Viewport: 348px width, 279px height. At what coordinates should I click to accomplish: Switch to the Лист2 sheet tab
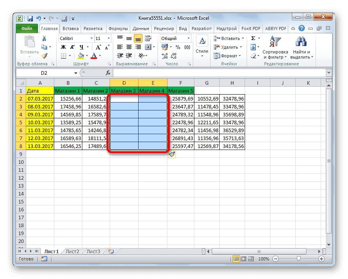[72, 251]
